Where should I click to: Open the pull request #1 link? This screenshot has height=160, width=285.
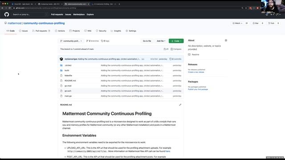click(x=166, y=49)
